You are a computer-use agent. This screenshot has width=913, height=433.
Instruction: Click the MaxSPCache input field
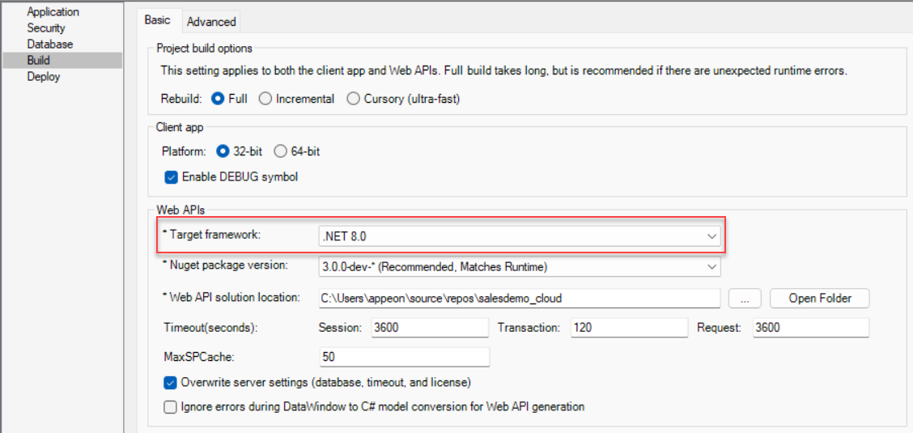click(404, 357)
